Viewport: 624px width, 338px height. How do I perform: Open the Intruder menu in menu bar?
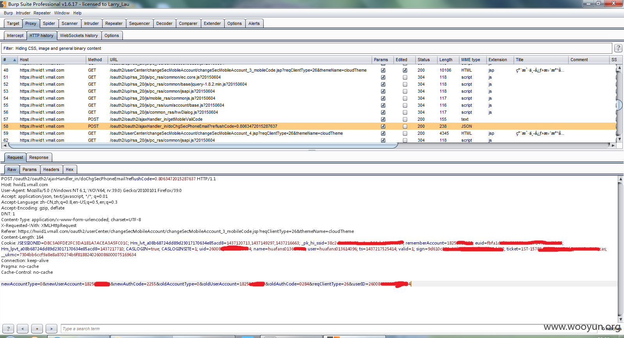click(23, 13)
